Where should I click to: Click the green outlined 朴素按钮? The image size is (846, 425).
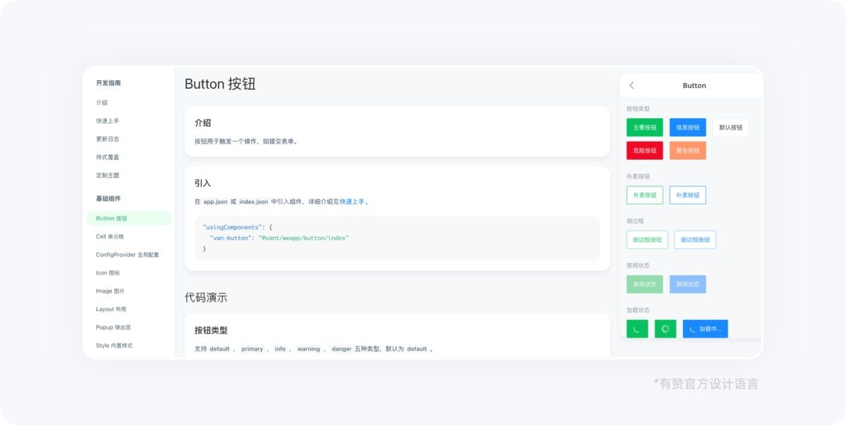644,195
